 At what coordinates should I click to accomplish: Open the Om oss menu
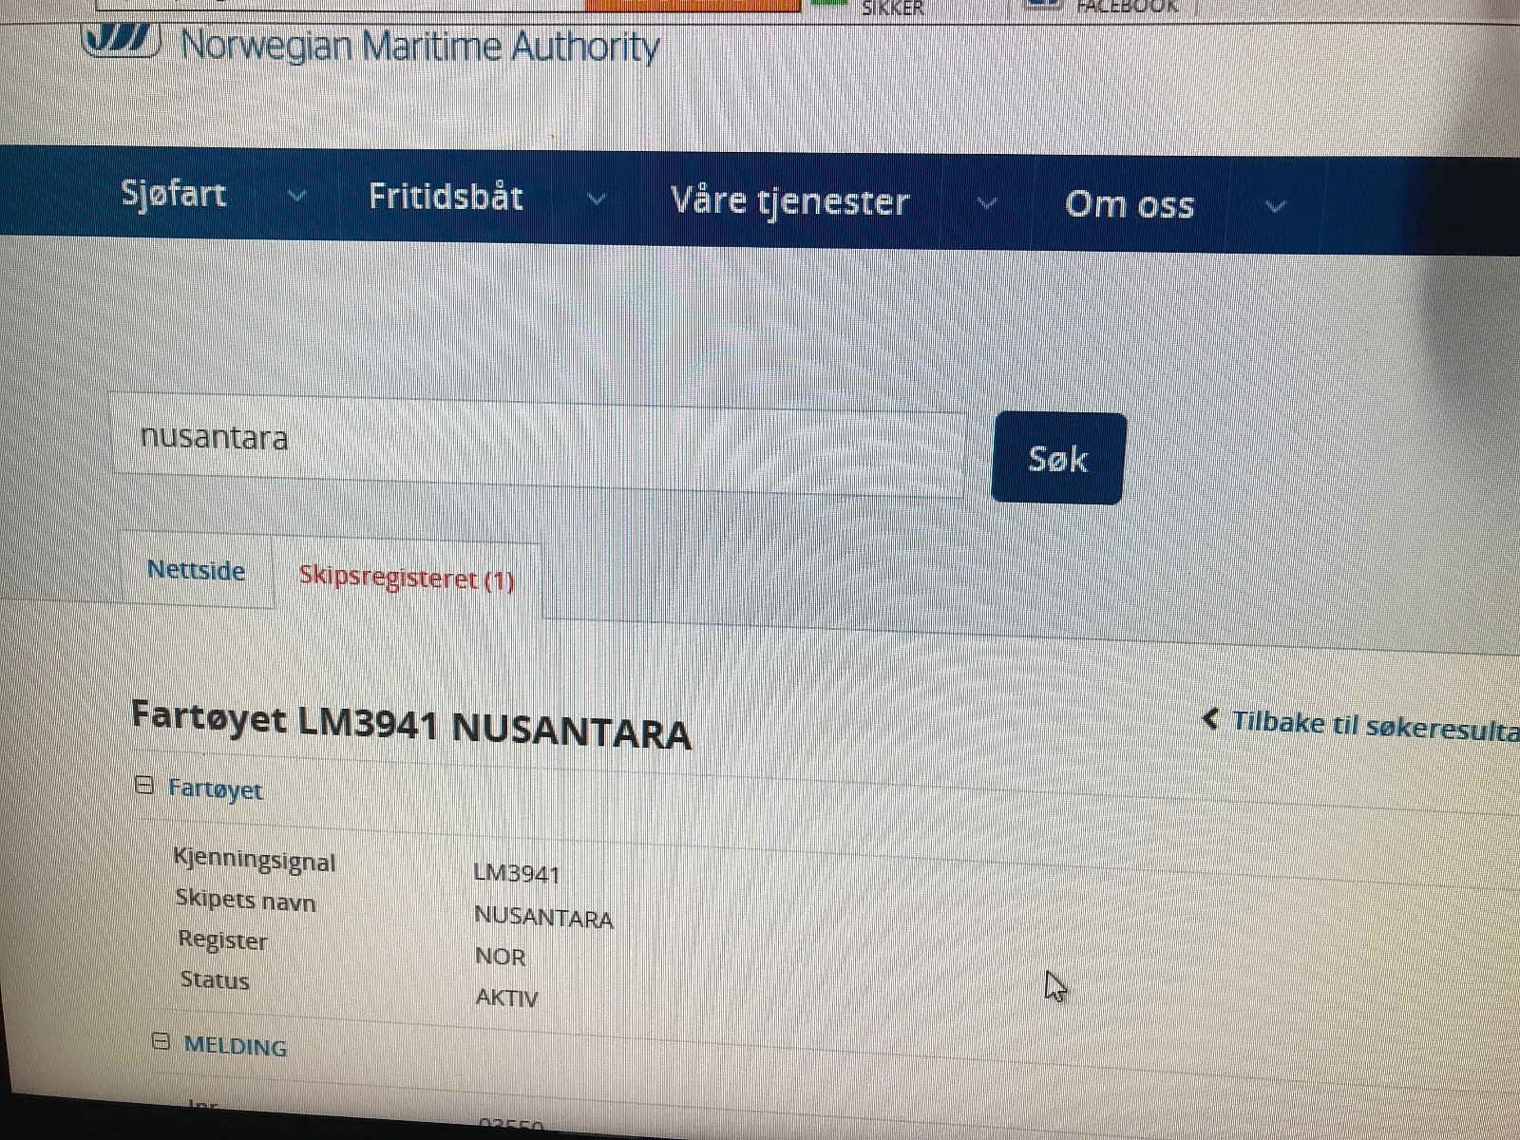point(1130,204)
